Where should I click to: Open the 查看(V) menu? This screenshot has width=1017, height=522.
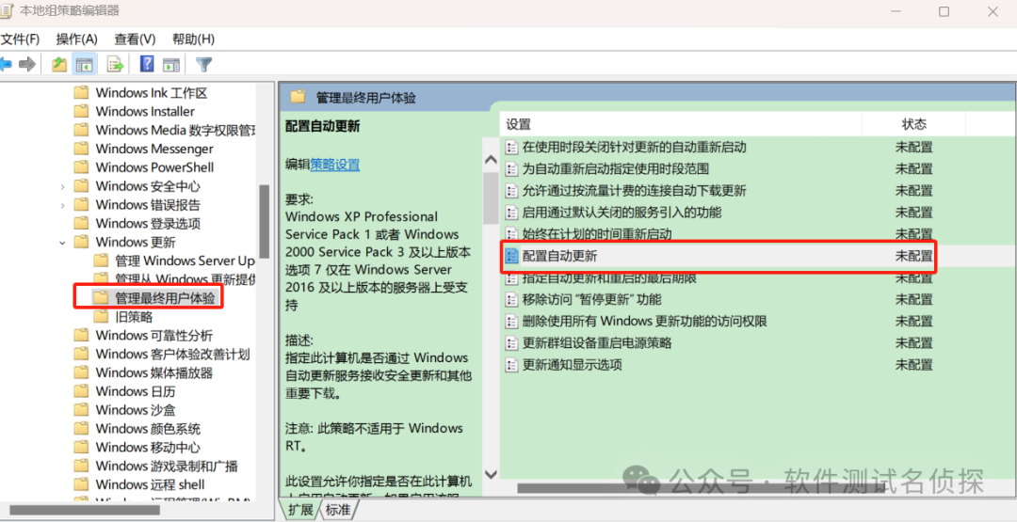pos(135,39)
